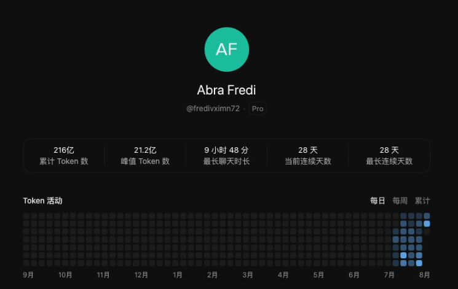Click the 4月 month label on heatmap
This screenshot has width=458, height=289.
283,275
